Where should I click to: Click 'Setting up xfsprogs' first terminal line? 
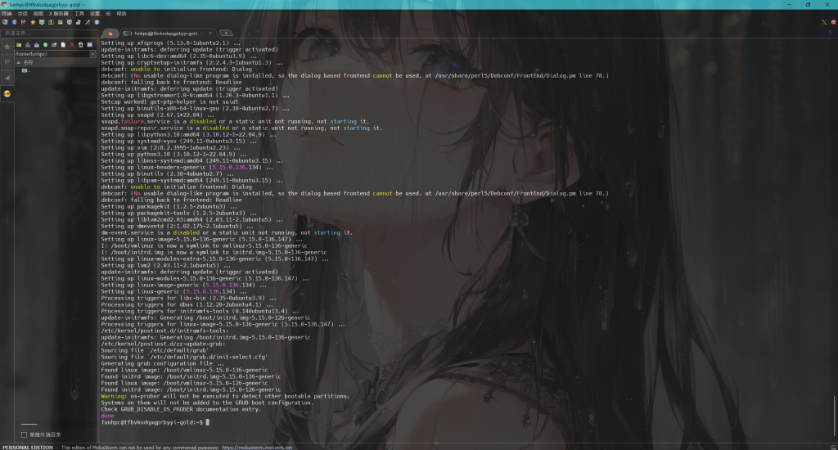170,43
